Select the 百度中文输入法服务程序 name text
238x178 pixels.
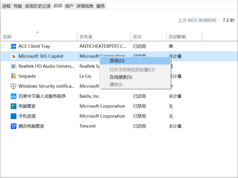click(x=42, y=96)
